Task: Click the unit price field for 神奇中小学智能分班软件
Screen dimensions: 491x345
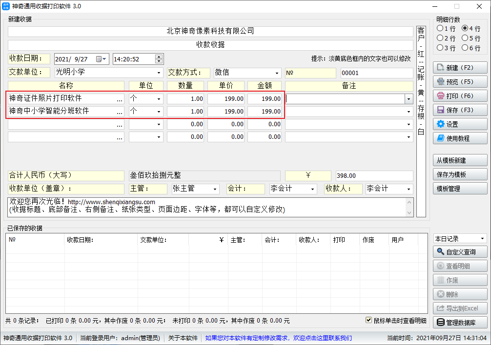Action: click(226, 112)
